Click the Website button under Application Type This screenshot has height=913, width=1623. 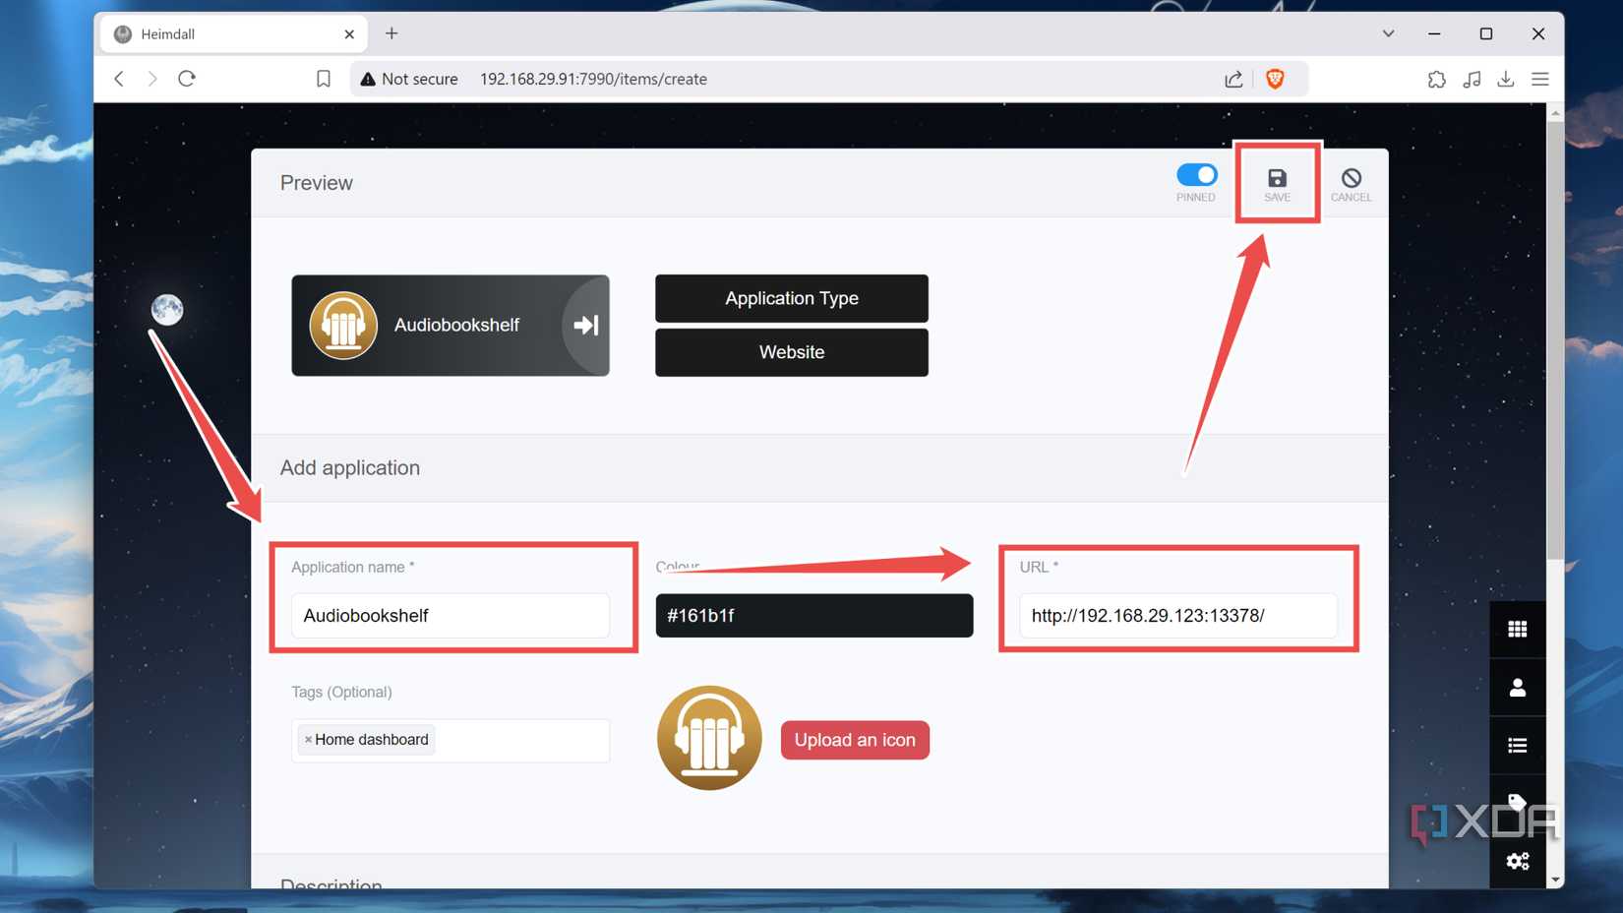tap(791, 352)
